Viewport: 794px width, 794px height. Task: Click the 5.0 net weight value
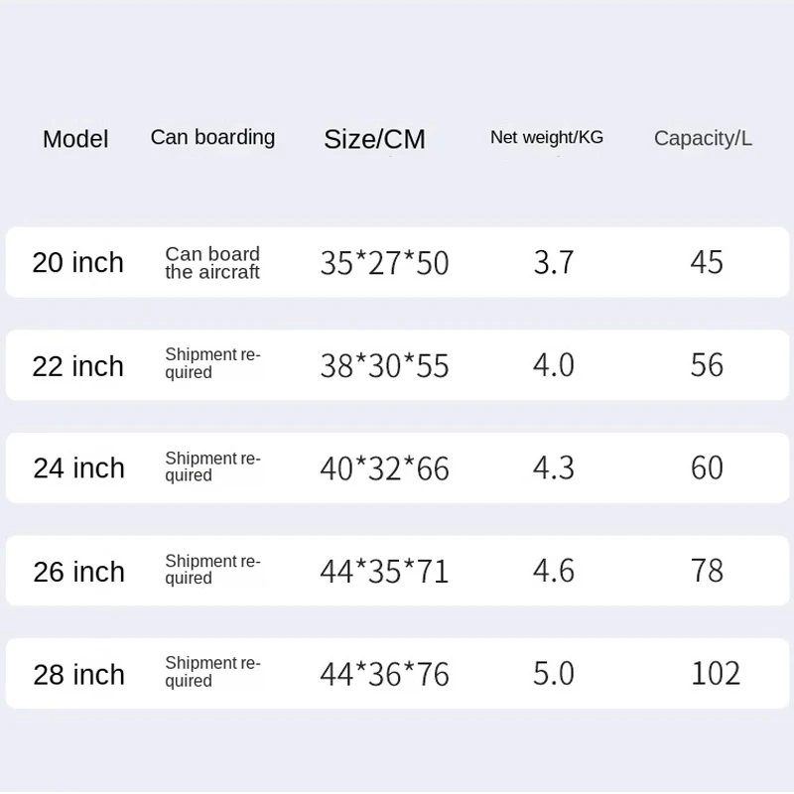[x=554, y=674]
